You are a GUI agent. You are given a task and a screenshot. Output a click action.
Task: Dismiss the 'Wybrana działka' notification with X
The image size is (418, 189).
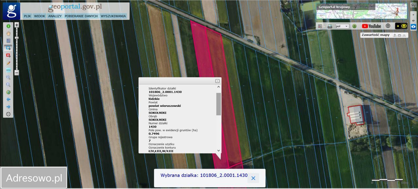coord(253,178)
